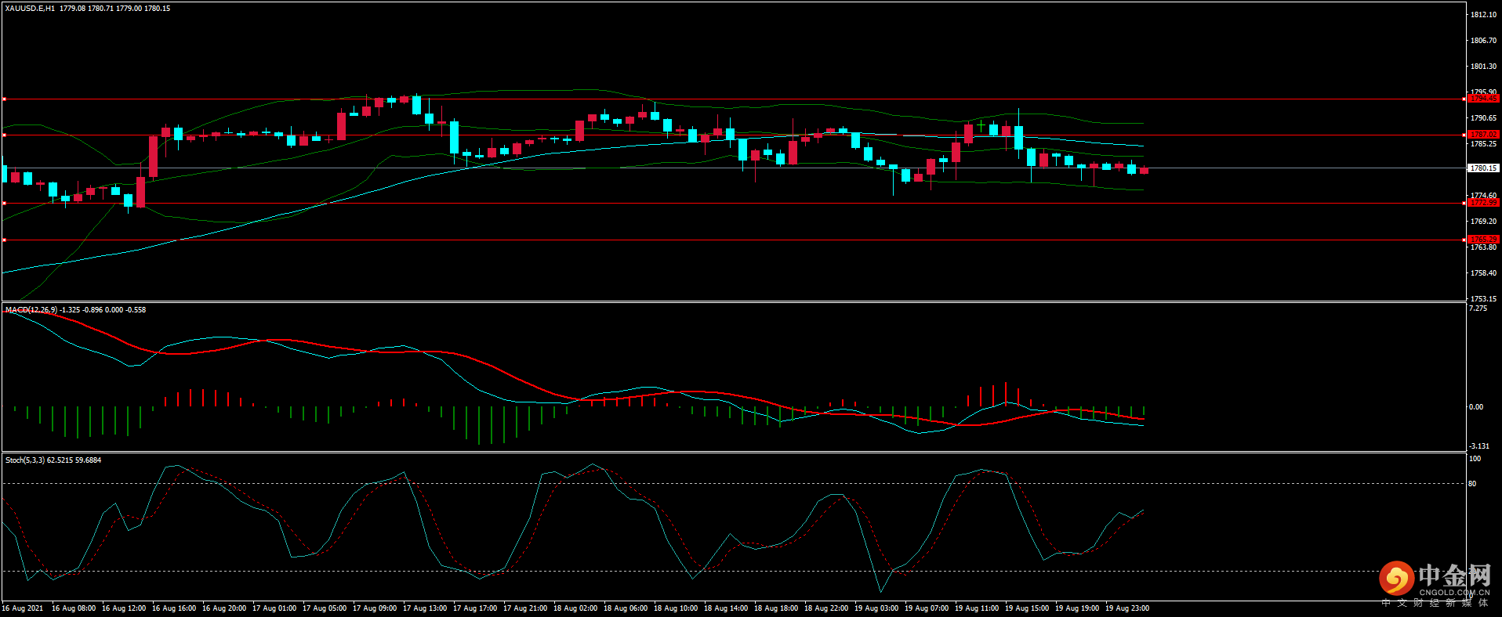Click the 18 Aug 22:00 time label
This screenshot has height=617, width=1502.
click(826, 608)
